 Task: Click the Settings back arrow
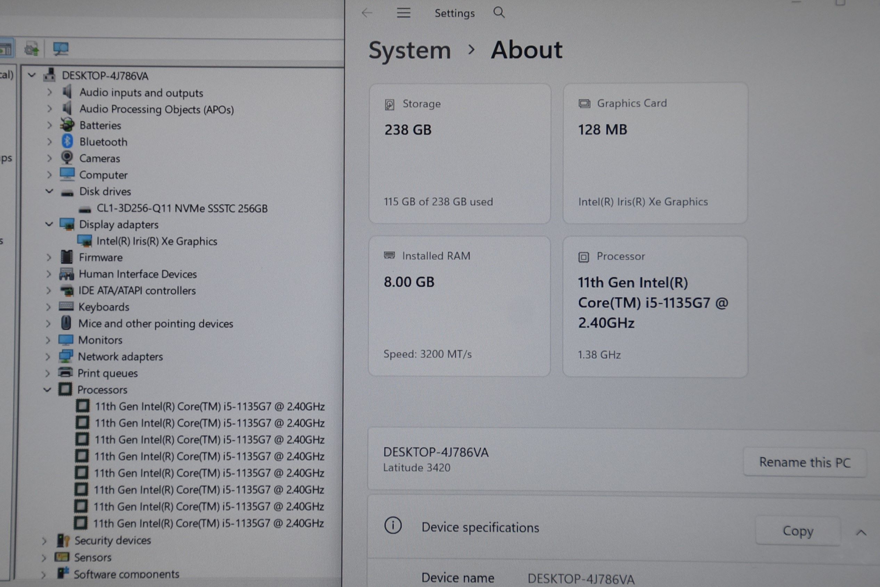click(x=367, y=13)
